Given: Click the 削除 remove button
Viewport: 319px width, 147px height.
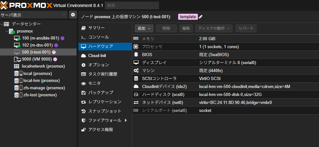Looking at the screenshot, I should (x=166, y=28).
